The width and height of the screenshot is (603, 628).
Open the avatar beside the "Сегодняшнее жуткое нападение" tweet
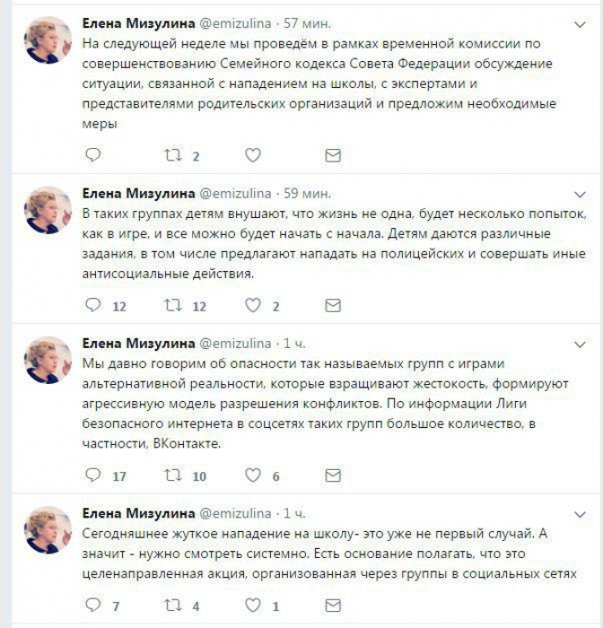click(x=48, y=529)
